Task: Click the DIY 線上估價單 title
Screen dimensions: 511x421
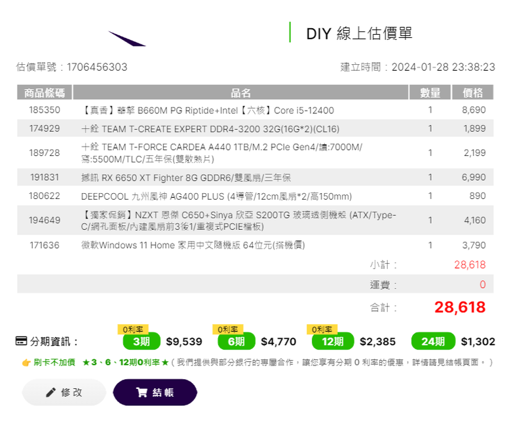Action: pyautogui.click(x=359, y=33)
